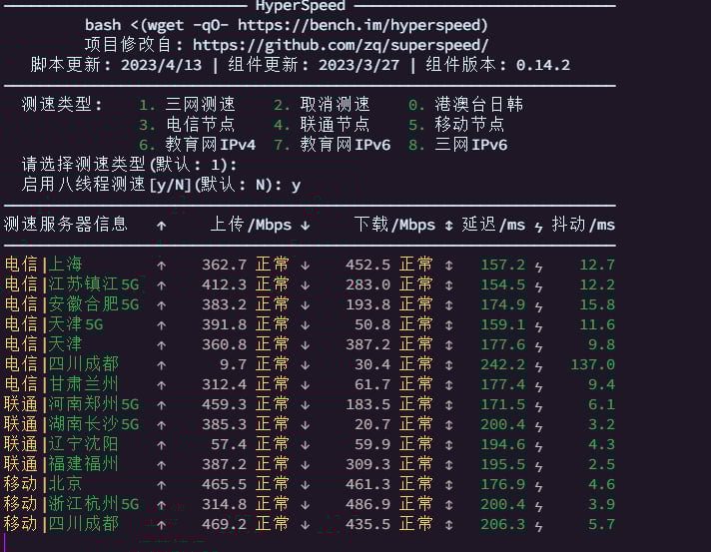Select option 8 三网IPv6

458,145
